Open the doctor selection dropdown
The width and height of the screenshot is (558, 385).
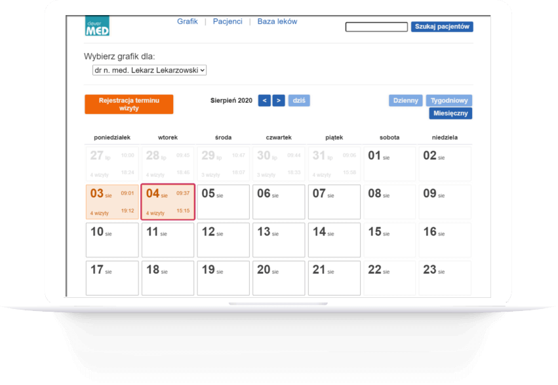[149, 70]
